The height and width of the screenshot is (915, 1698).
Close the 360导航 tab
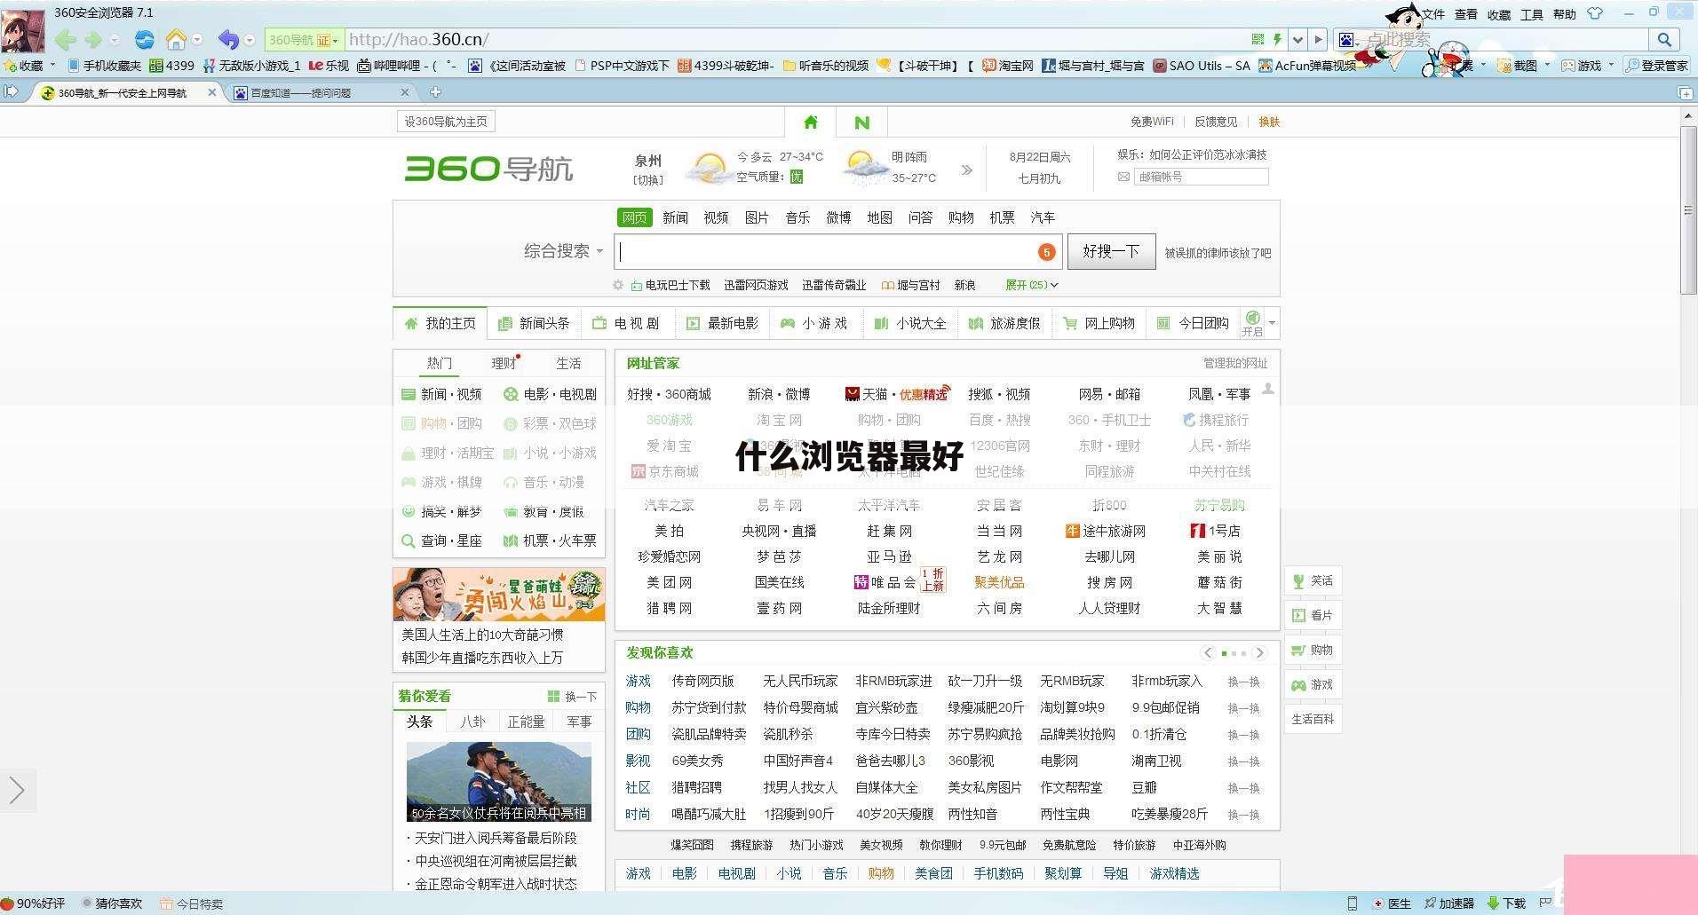pyautogui.click(x=211, y=91)
